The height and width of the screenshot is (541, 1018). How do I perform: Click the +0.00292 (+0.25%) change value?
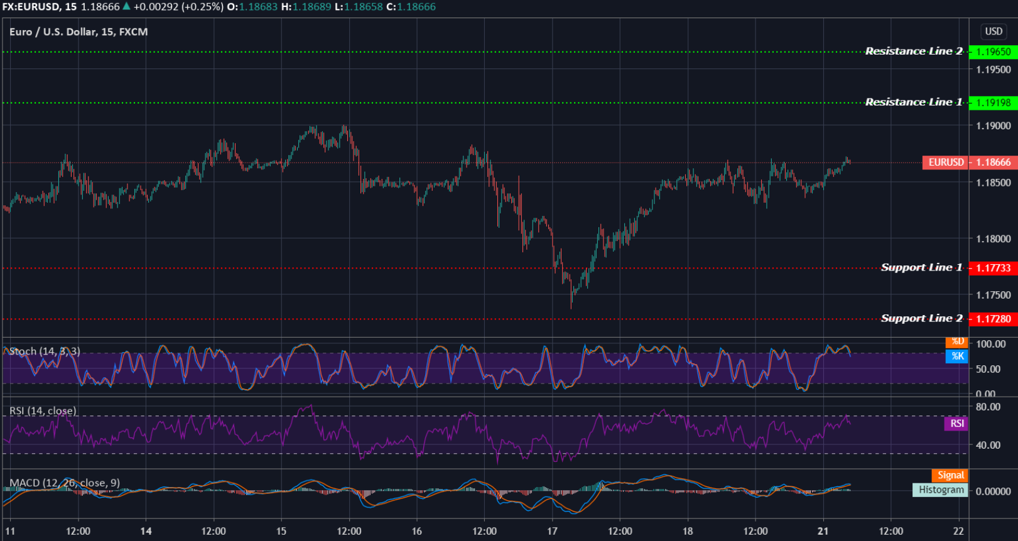[178, 7]
